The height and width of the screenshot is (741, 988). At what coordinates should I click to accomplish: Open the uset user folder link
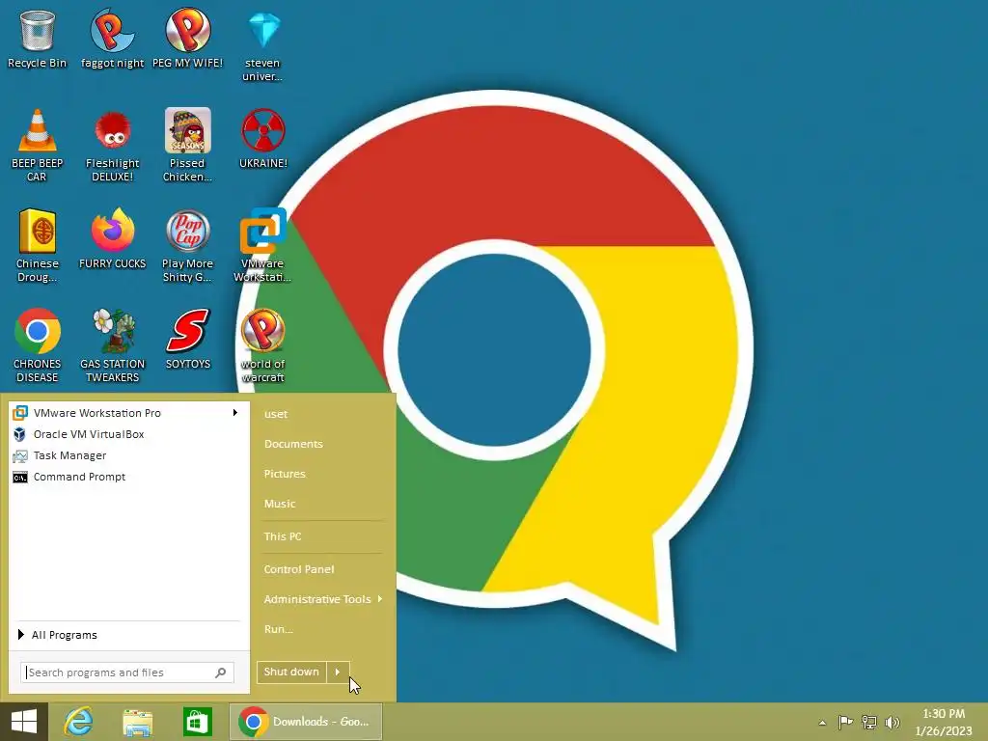pos(275,414)
